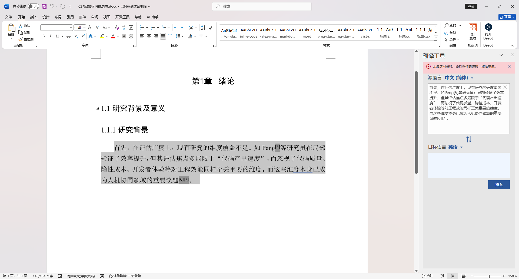Click the Save icon in the title bar
The width and height of the screenshot is (519, 279).
click(x=44, y=6)
